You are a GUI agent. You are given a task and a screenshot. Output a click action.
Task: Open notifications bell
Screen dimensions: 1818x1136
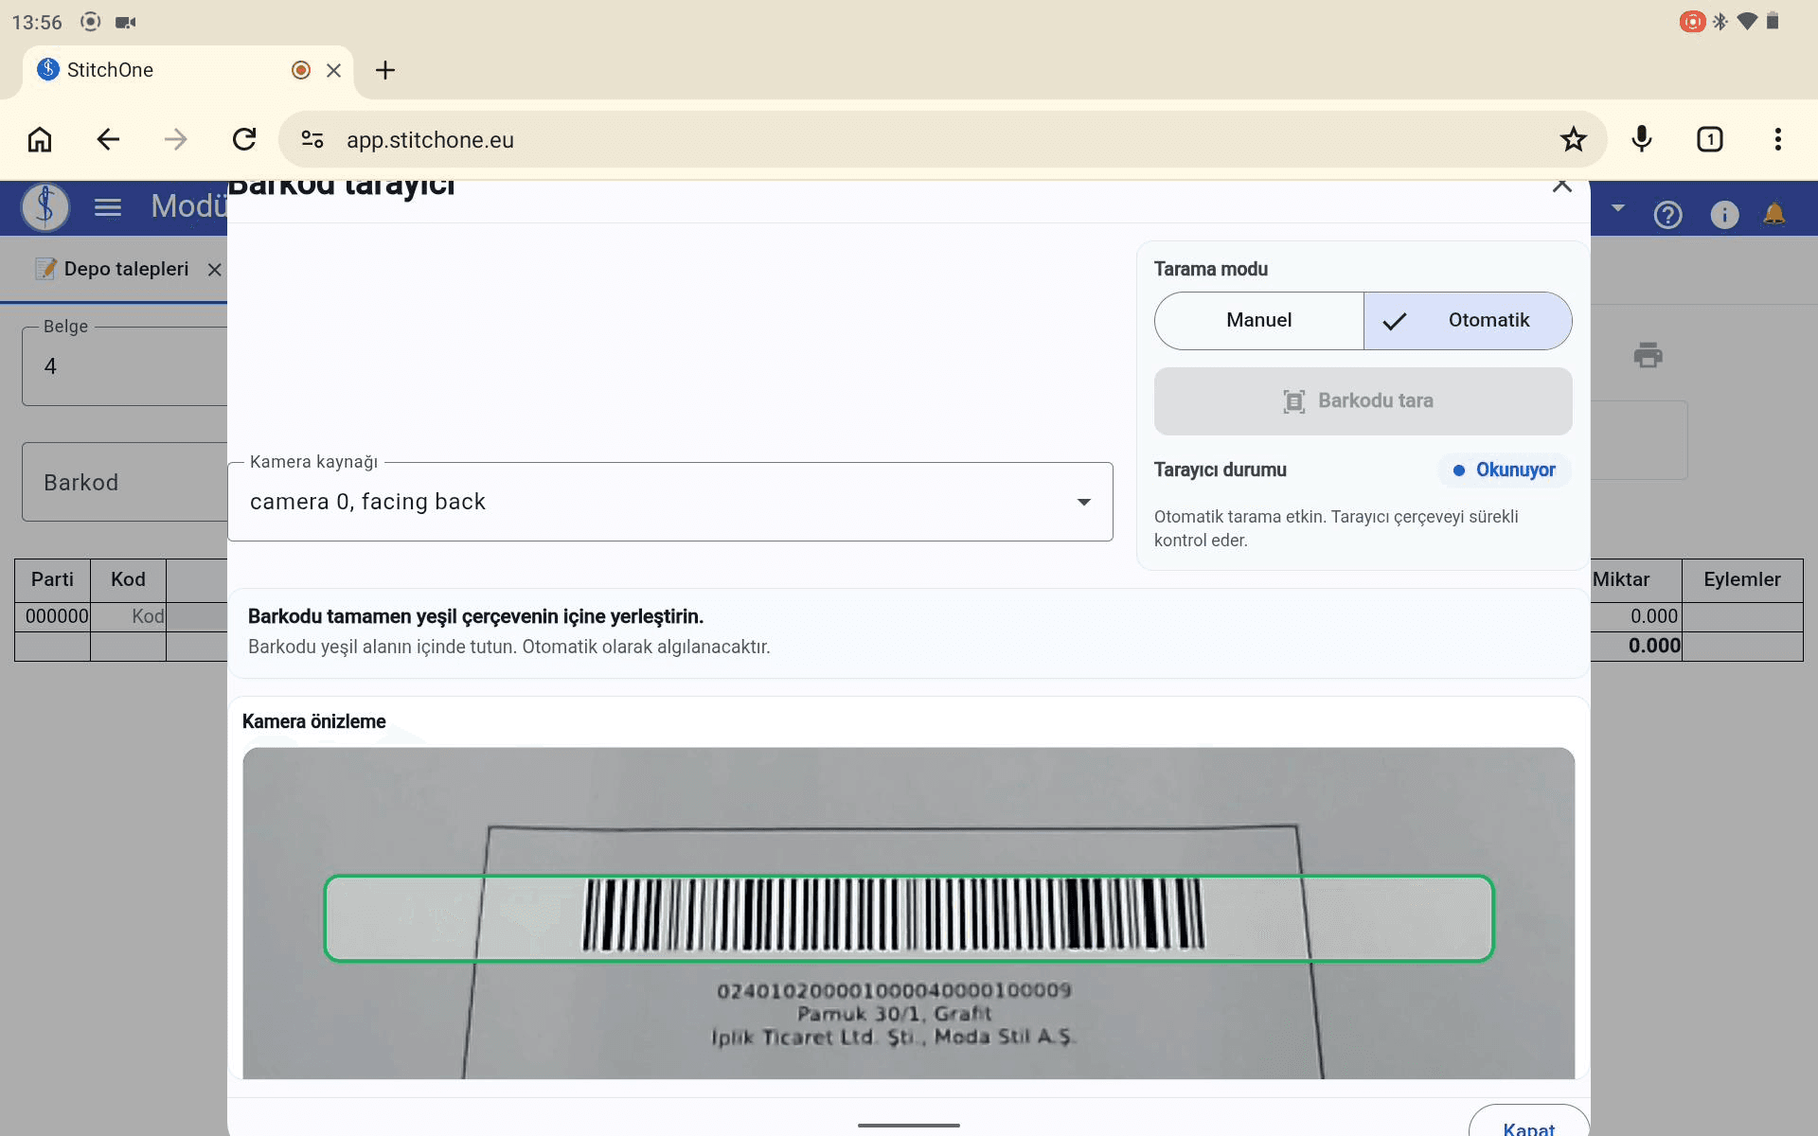coord(1774,215)
